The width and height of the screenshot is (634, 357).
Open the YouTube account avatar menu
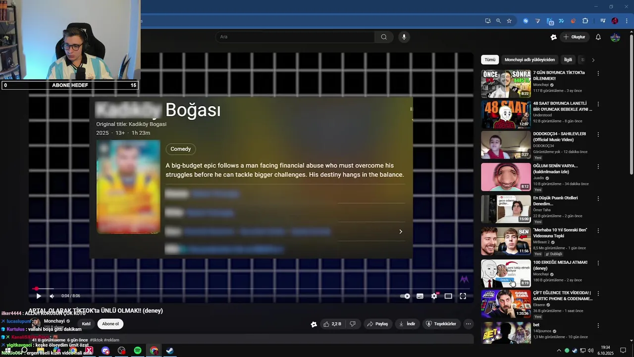click(615, 37)
